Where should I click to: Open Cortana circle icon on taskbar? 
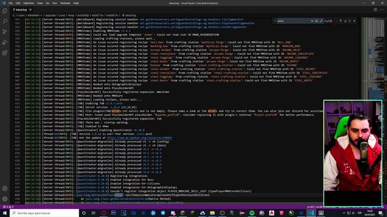(x=83, y=213)
